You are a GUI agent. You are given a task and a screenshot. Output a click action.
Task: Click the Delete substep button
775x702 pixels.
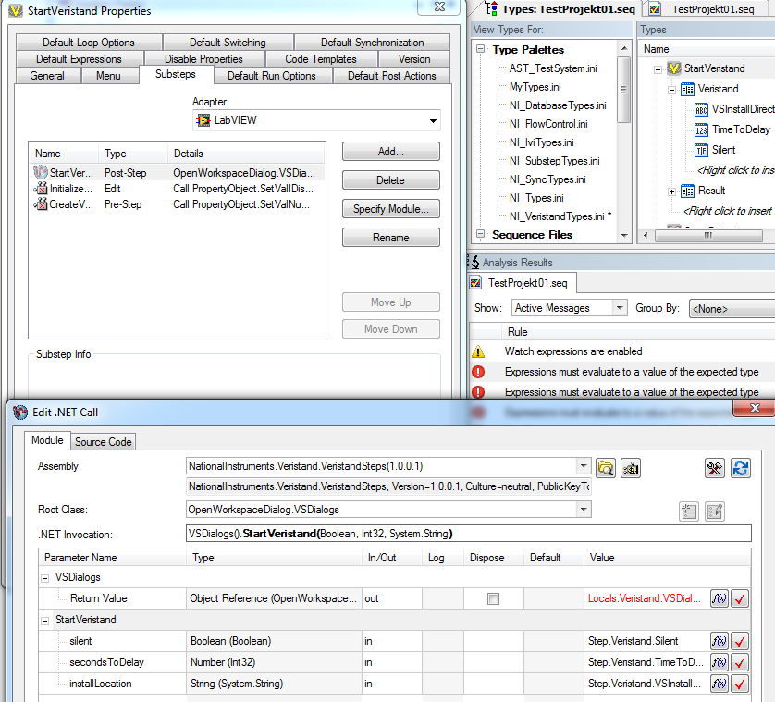pyautogui.click(x=390, y=180)
